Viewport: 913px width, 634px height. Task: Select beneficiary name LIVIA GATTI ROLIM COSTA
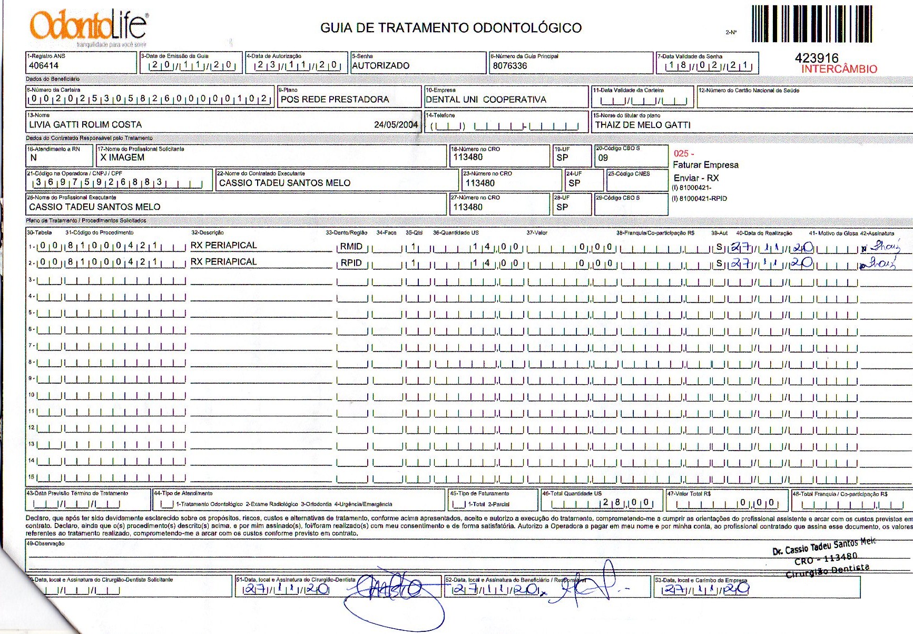pyautogui.click(x=85, y=125)
